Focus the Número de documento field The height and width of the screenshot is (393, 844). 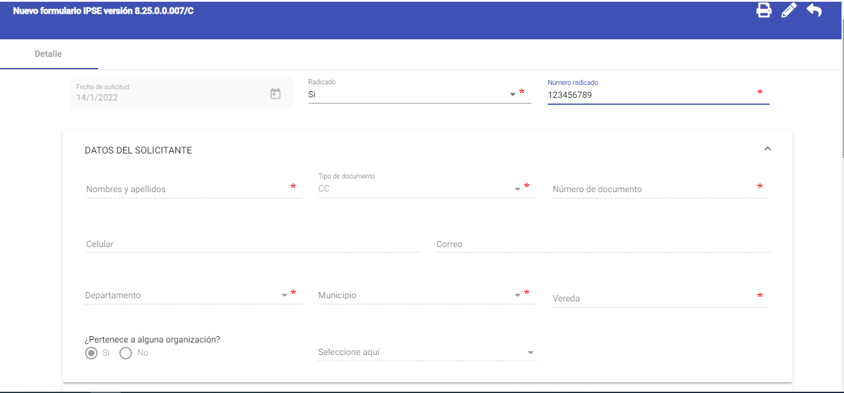pos(650,189)
